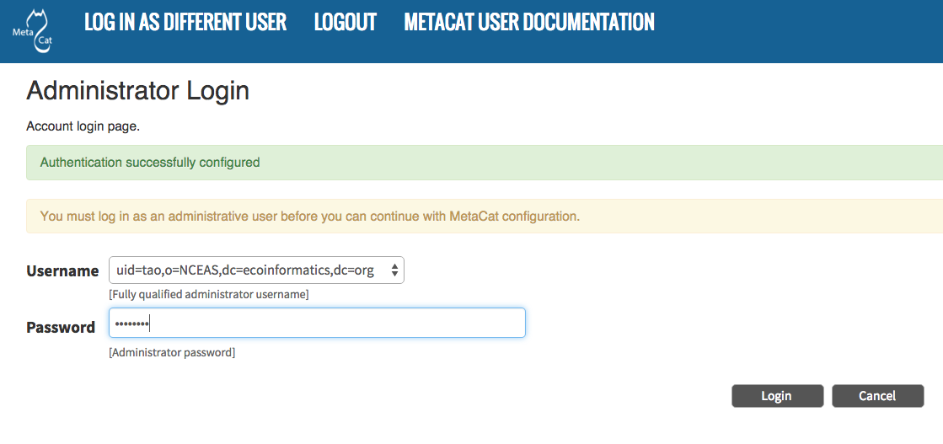Click the selected uid=tao username value
Screen dimensions: 943x444
coord(244,270)
